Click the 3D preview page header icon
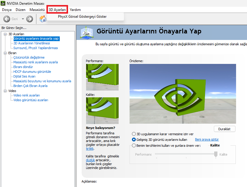The image size is (247, 187). point(86,33)
